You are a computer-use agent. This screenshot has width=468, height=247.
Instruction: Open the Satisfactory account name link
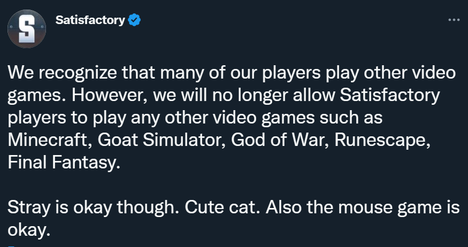(x=90, y=21)
